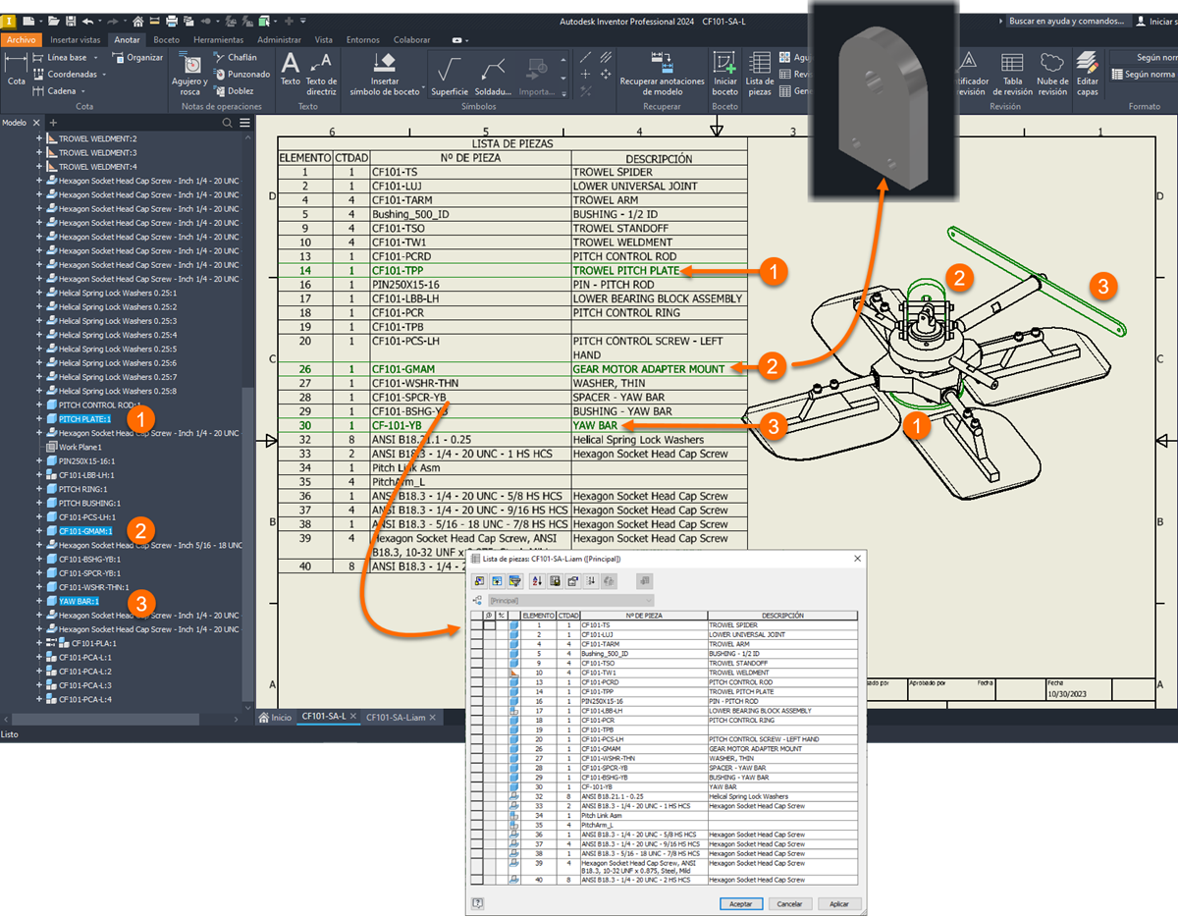
Task: Select the Cota dimension tool
Action: 16,70
